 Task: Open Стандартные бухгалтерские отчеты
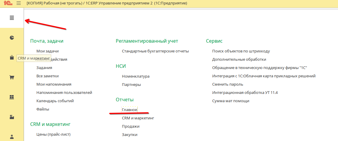(x=155, y=51)
